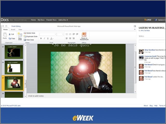The height and width of the screenshot is (124, 166).
Task: Click Finish Editing link
Action: coord(16,26)
